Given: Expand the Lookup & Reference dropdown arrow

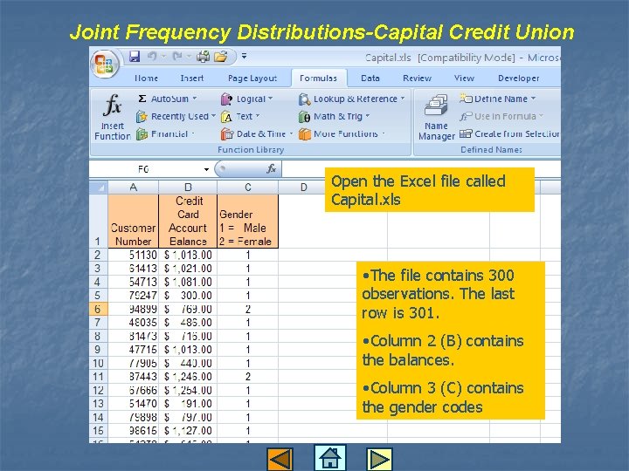Looking at the screenshot, I should click(x=403, y=99).
